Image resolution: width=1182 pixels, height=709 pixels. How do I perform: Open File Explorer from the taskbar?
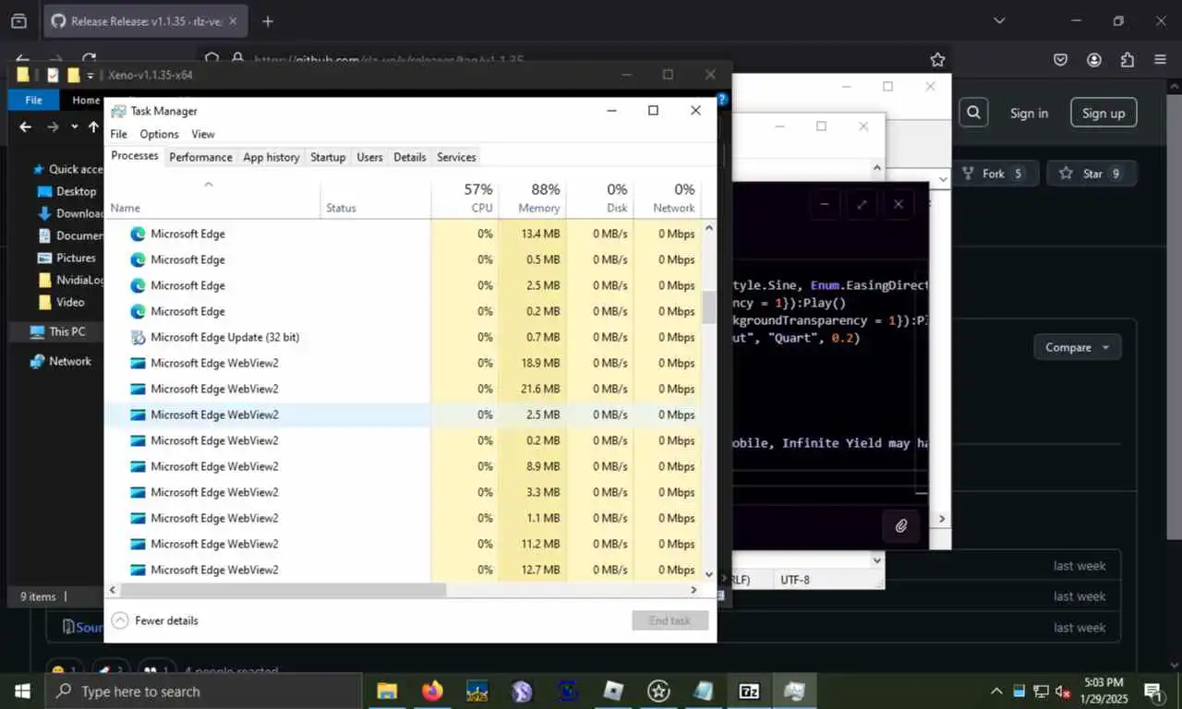387,691
